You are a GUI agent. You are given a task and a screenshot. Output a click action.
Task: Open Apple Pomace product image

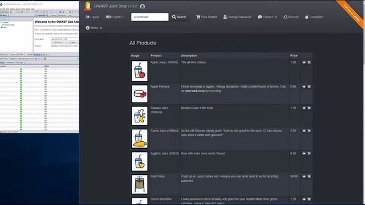pyautogui.click(x=139, y=93)
